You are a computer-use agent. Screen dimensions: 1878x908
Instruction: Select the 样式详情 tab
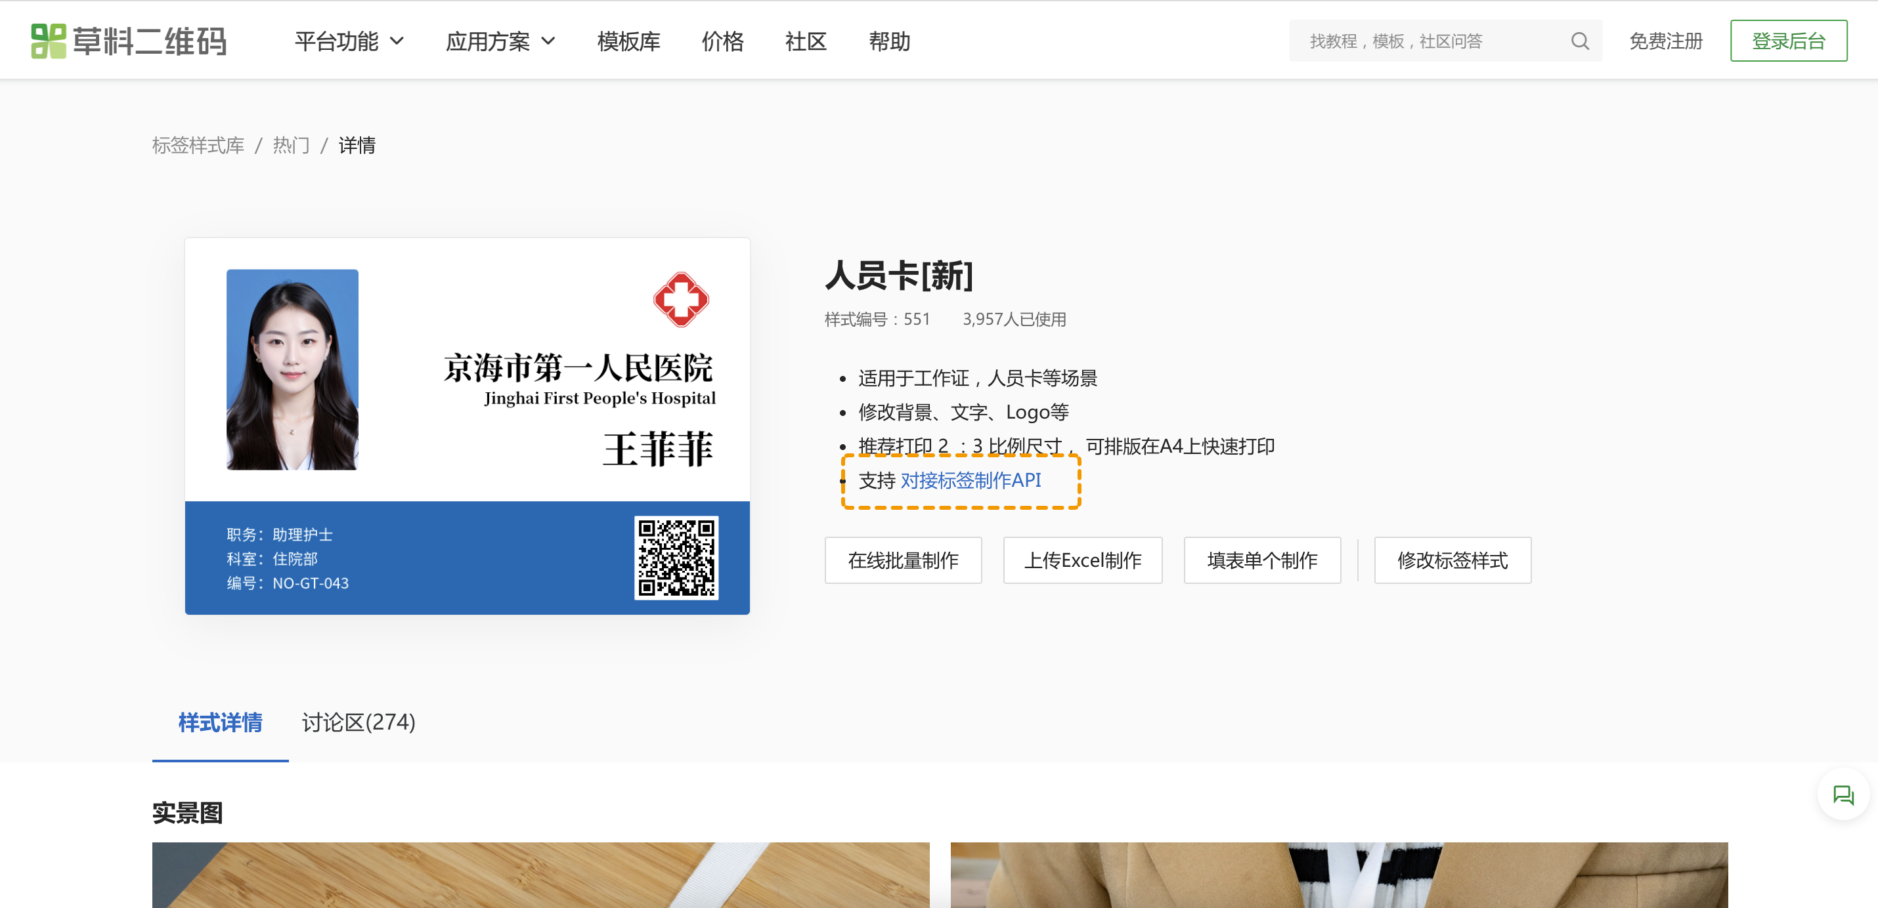pyautogui.click(x=219, y=722)
